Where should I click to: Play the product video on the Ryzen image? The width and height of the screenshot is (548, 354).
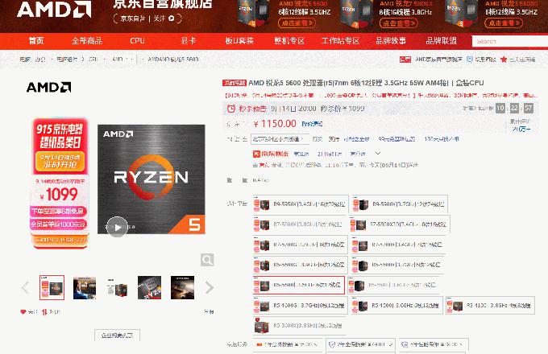tap(118, 227)
